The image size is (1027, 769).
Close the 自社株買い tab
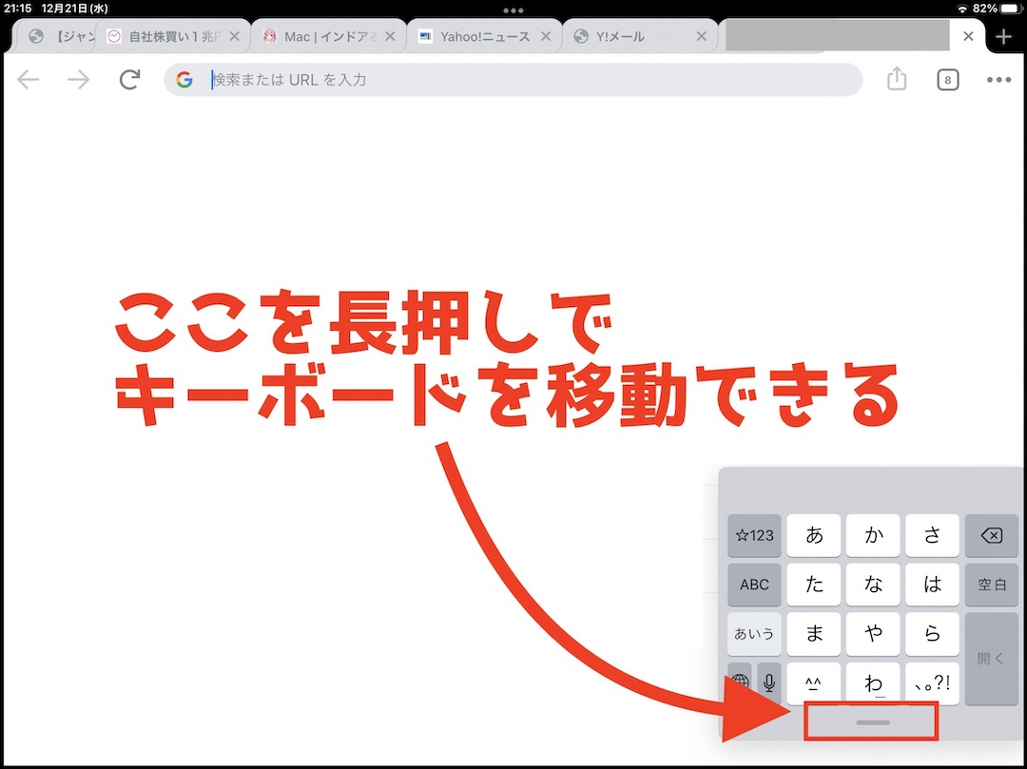click(x=235, y=37)
